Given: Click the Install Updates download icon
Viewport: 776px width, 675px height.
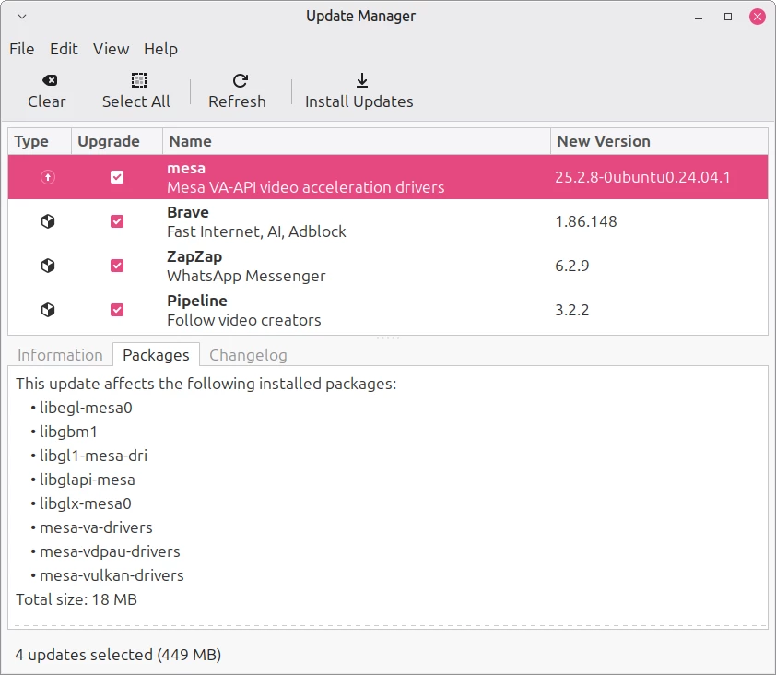Looking at the screenshot, I should (x=362, y=80).
